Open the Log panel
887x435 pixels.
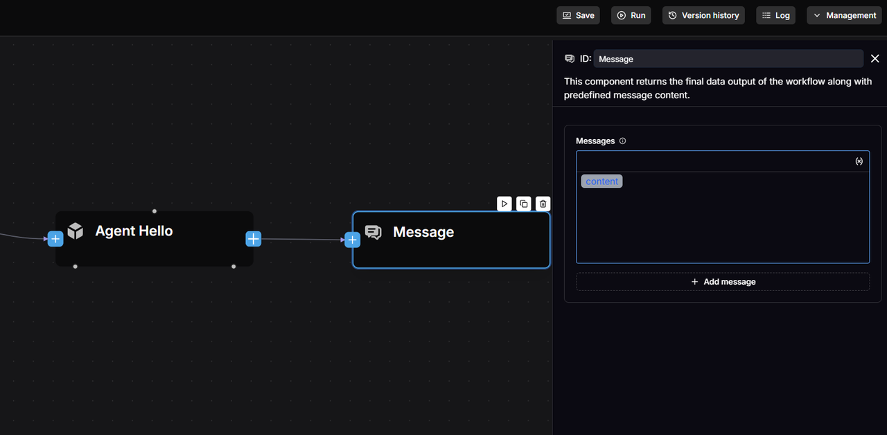775,15
